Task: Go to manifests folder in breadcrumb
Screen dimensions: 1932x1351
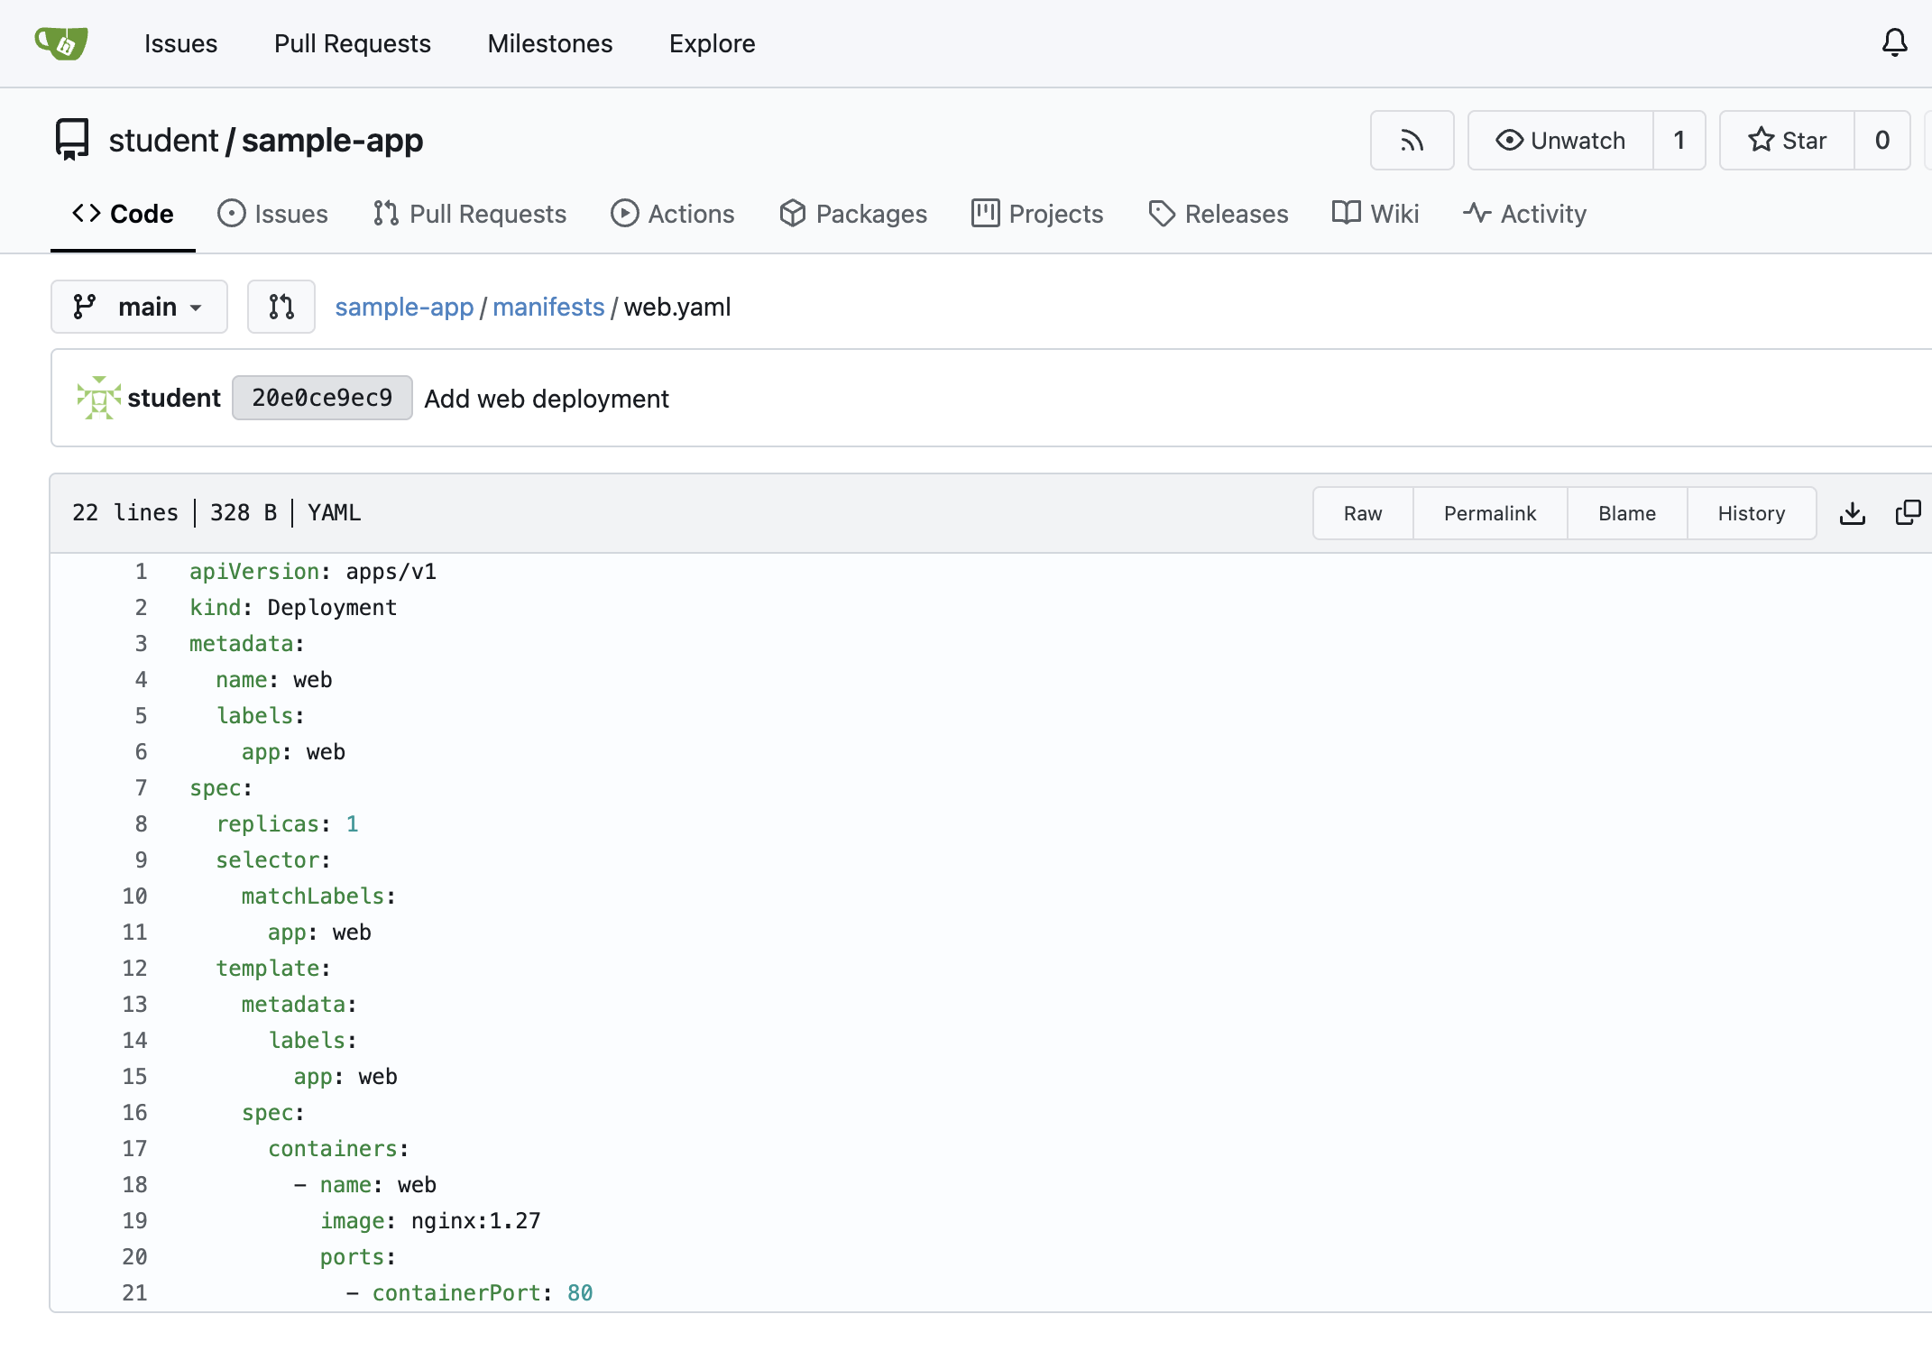Action: click(548, 307)
